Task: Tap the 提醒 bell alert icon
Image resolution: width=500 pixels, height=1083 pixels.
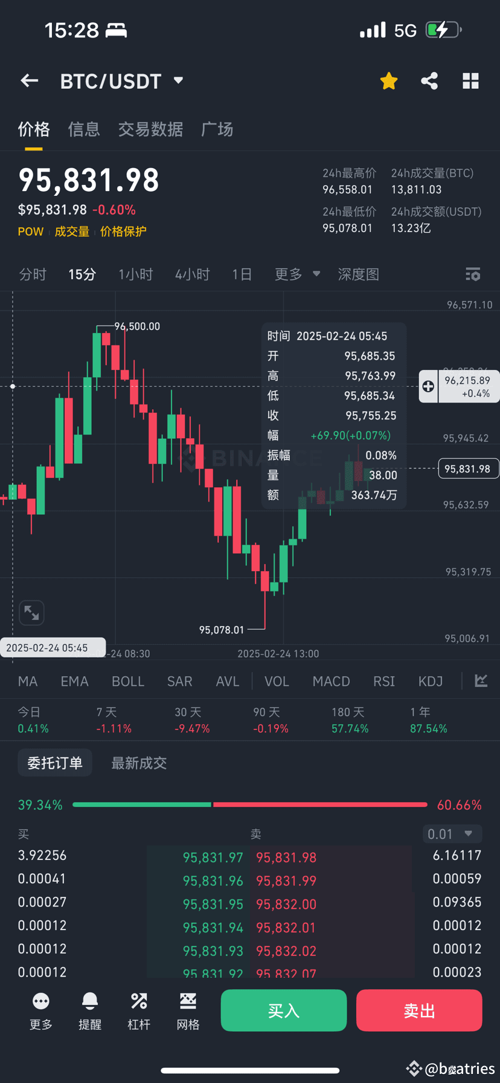Action: point(90,1011)
